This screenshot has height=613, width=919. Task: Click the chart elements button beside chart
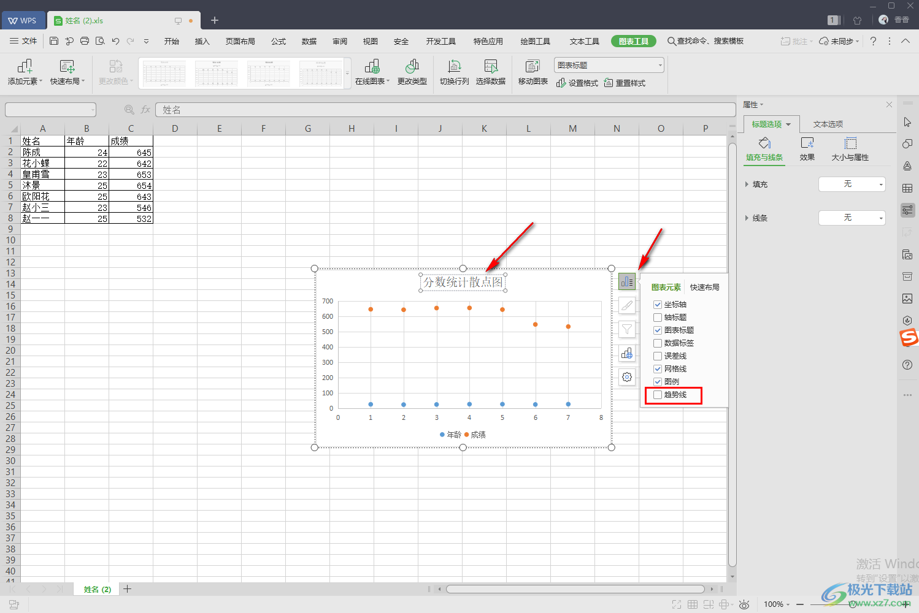coord(626,281)
